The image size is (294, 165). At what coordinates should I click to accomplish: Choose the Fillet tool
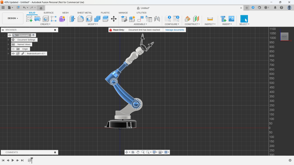81,19
